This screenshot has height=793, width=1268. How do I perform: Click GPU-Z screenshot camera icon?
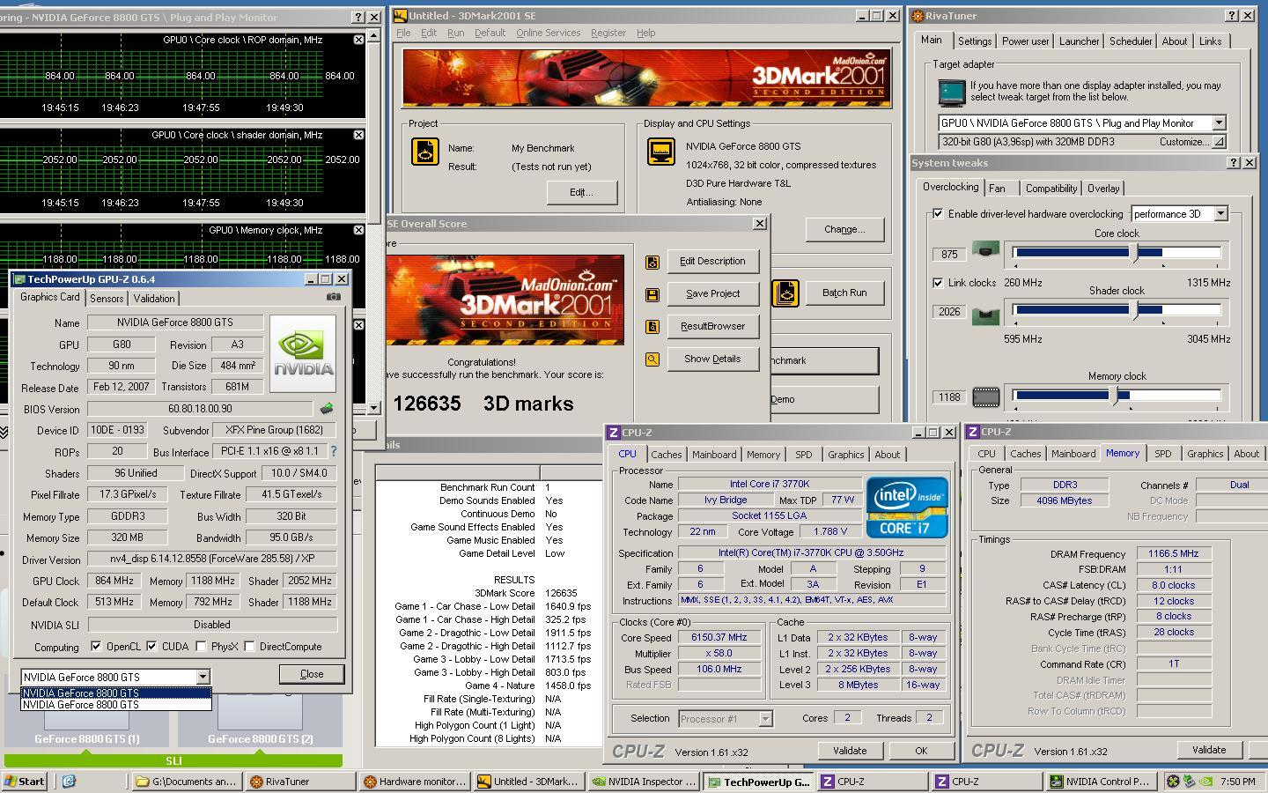(333, 297)
